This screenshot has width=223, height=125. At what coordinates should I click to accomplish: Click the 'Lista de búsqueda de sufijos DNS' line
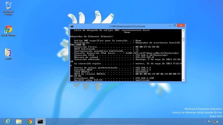112,30
